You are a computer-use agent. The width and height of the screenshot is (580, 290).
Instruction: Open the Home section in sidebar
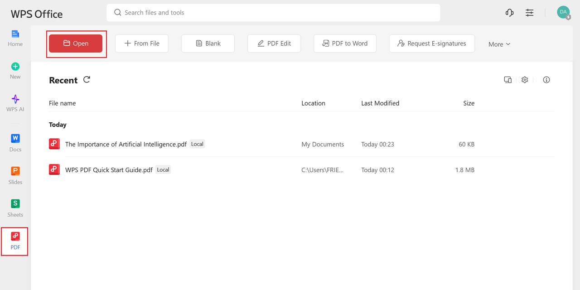pos(15,38)
